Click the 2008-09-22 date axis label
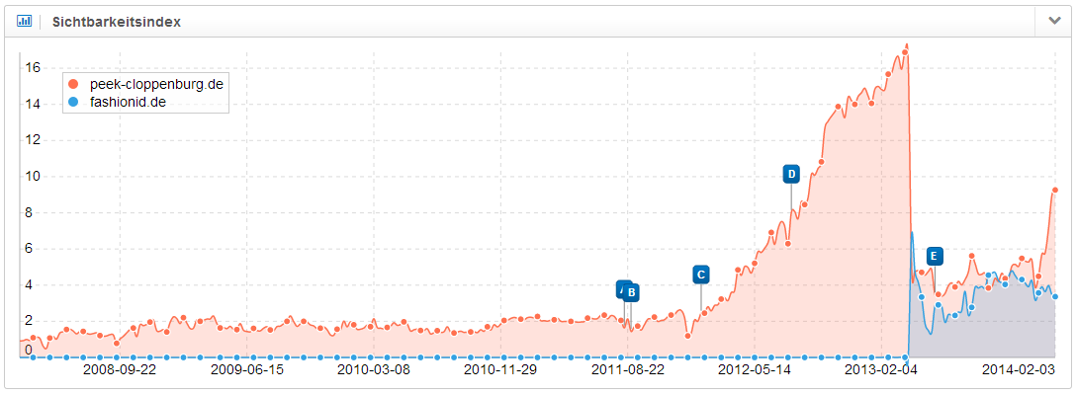The width and height of the screenshot is (1077, 395). pos(119,371)
